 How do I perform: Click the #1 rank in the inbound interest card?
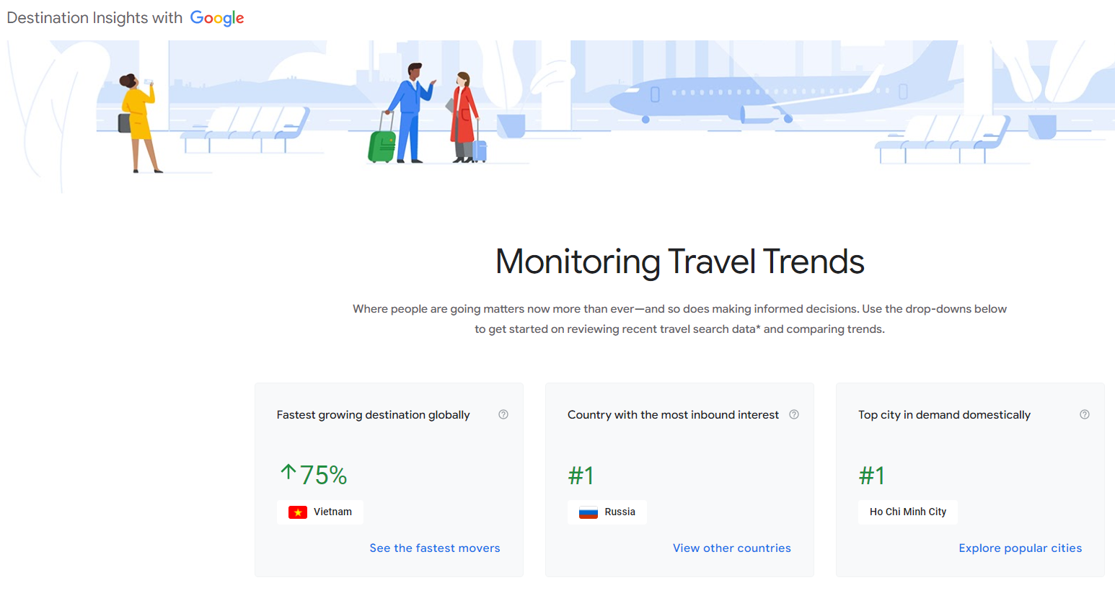tap(581, 476)
